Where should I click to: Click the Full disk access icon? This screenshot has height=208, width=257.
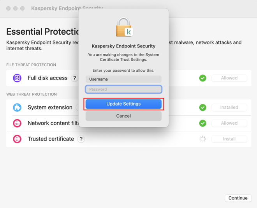pos(17,78)
